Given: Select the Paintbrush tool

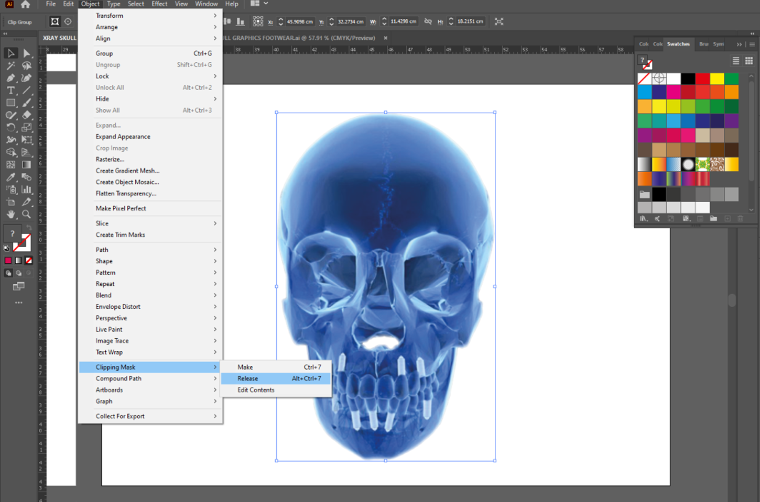Looking at the screenshot, I should (x=27, y=103).
